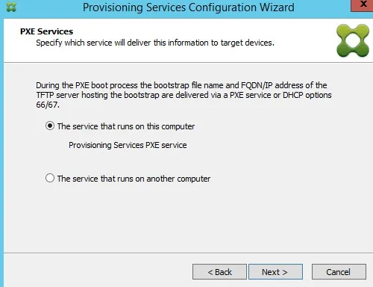Click the green Citrix logo in header
Image resolution: width=373 pixels, height=287 pixels.
[353, 40]
